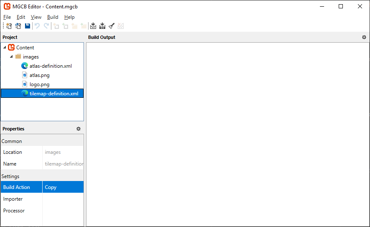This screenshot has width=370, height=227.
Task: Create a new project via toolbar icon
Action: click(x=9, y=26)
